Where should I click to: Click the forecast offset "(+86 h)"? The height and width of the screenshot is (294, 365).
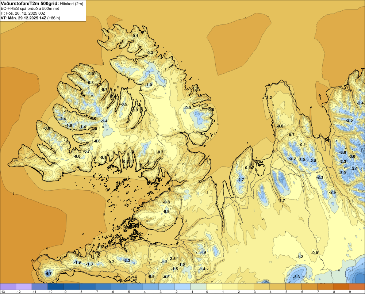click(x=54, y=18)
